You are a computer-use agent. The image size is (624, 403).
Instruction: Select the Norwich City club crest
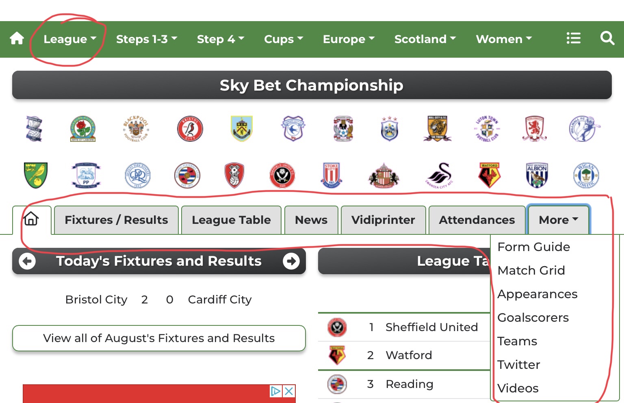[x=36, y=175]
